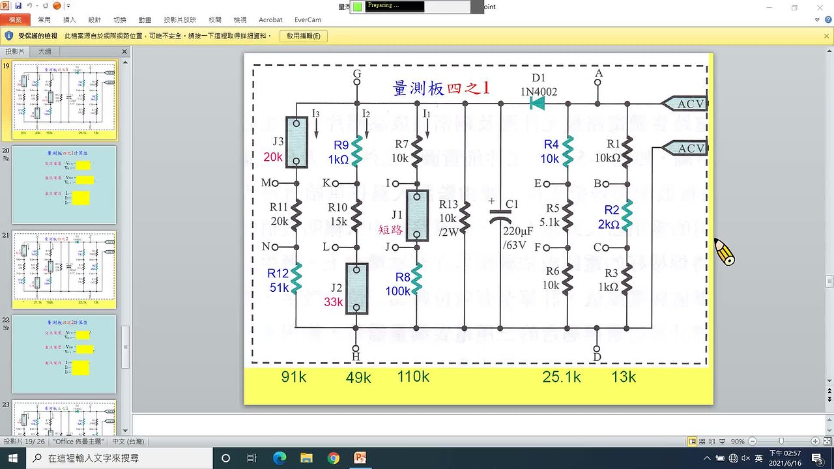Switch to Slide Sorter view icon
Viewport: 834px width, 469px height.
tap(702, 442)
